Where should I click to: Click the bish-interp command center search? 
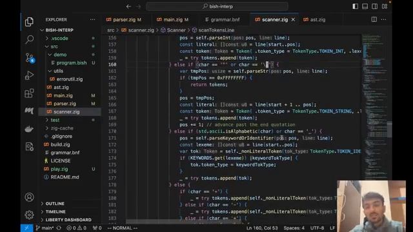click(x=217, y=6)
